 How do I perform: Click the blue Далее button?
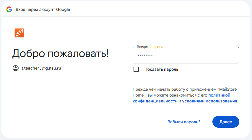tap(226, 122)
